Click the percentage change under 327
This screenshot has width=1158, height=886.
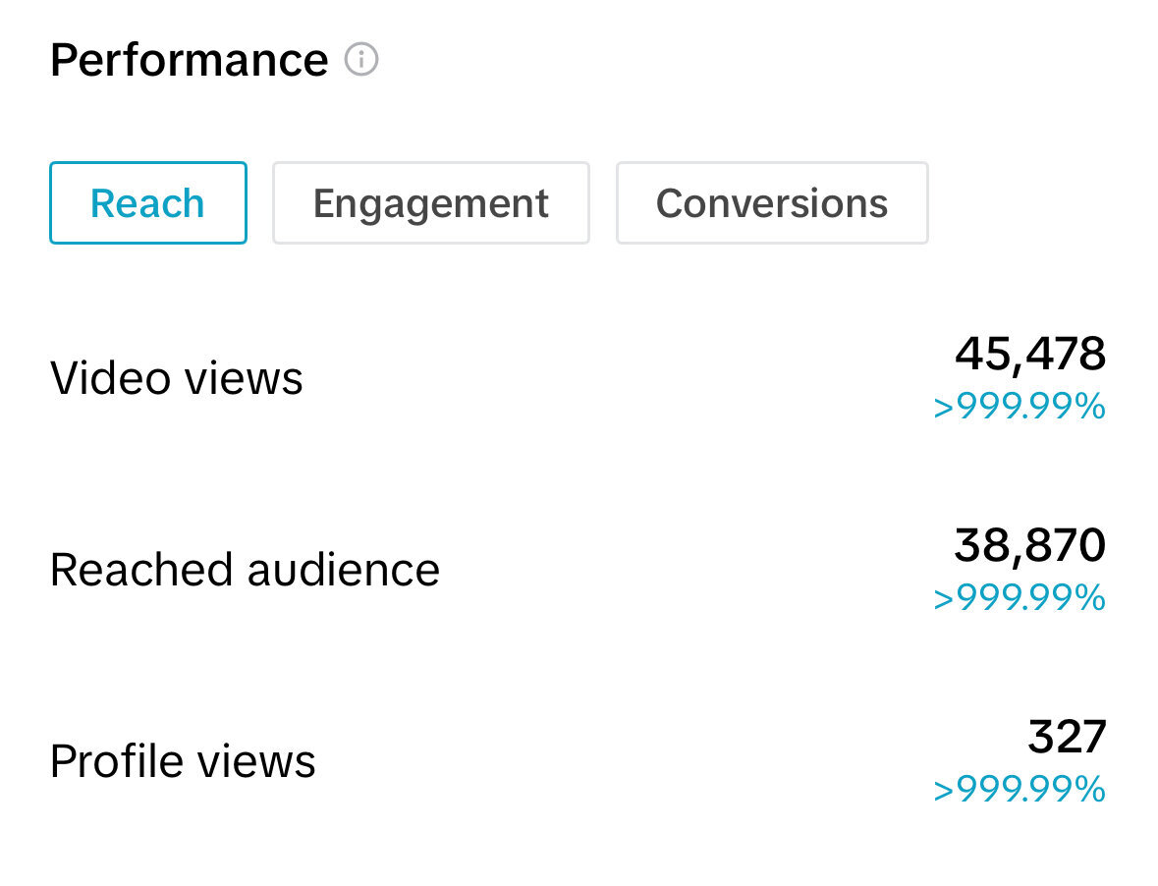pyautogui.click(x=1020, y=790)
